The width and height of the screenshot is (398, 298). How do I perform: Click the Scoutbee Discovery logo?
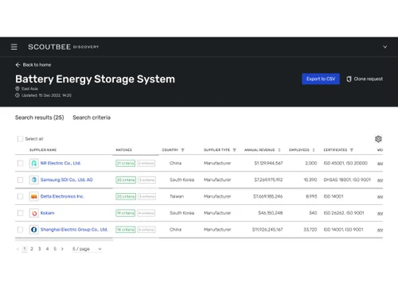click(64, 47)
